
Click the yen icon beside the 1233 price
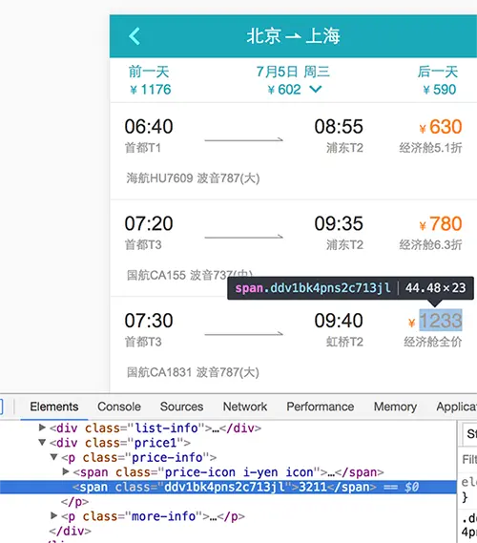tap(411, 323)
